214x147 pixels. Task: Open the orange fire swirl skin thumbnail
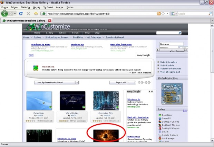106,136
